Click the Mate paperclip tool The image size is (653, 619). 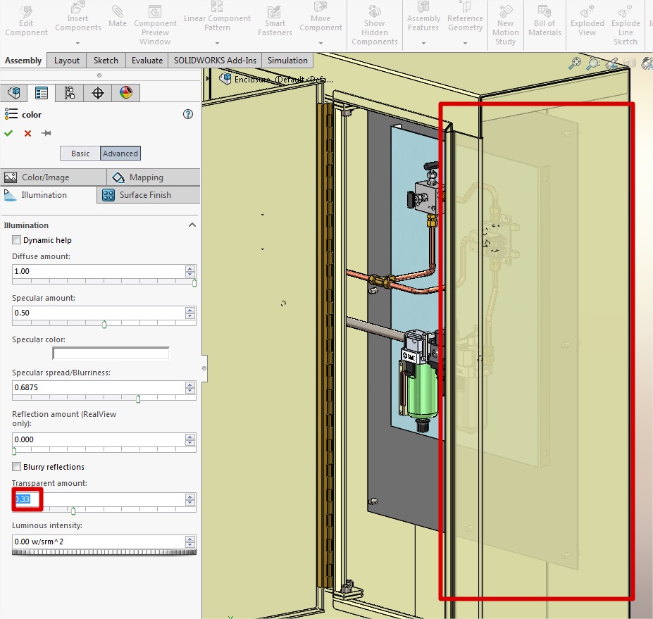click(x=118, y=17)
